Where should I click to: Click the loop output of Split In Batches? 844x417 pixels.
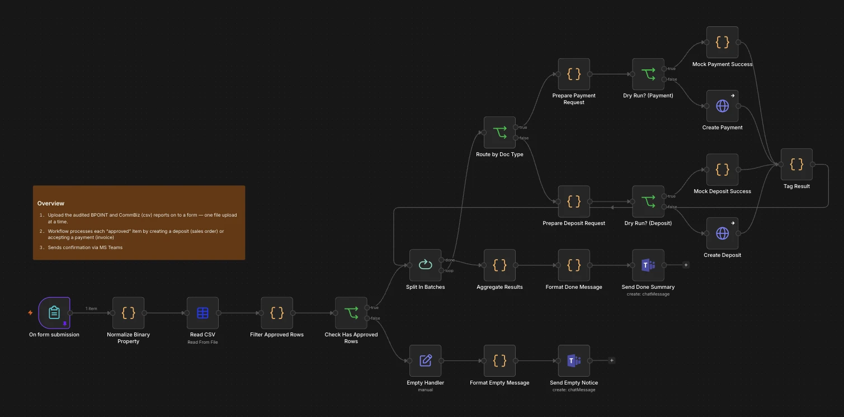[x=441, y=270]
